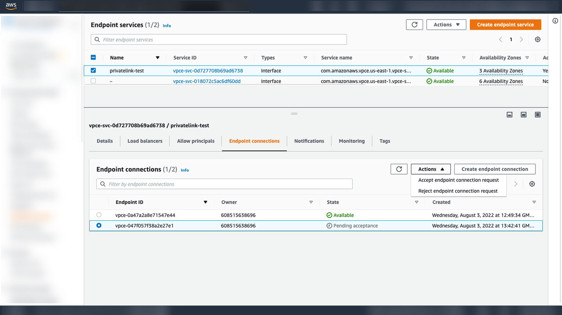The image size is (562, 315).
Task: Switch to the Tags tab
Action: tap(385, 141)
